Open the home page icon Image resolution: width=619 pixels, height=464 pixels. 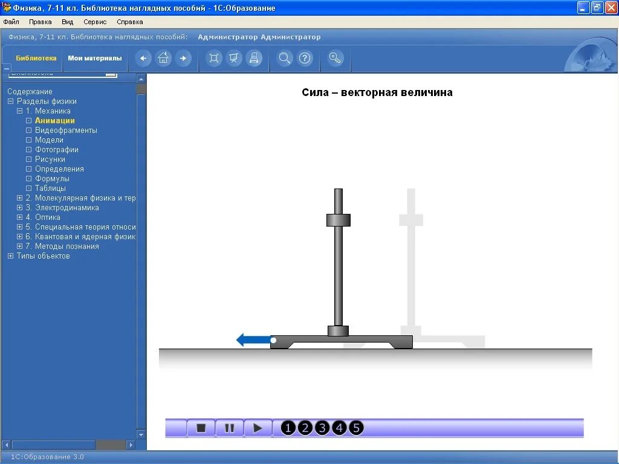(x=163, y=59)
